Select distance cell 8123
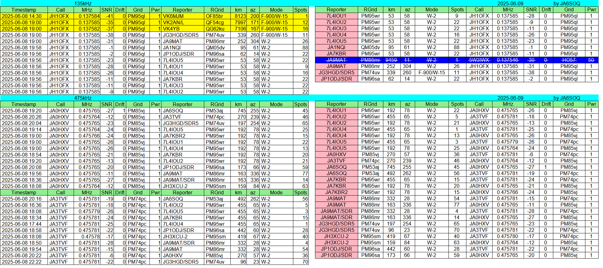The image size is (603, 268). [x=239, y=16]
